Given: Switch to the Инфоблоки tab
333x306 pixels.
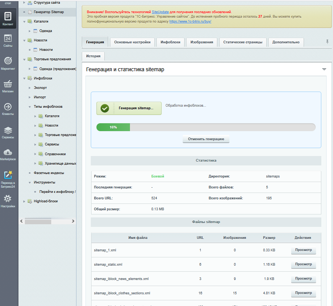Looking at the screenshot, I should pyautogui.click(x=170, y=42).
